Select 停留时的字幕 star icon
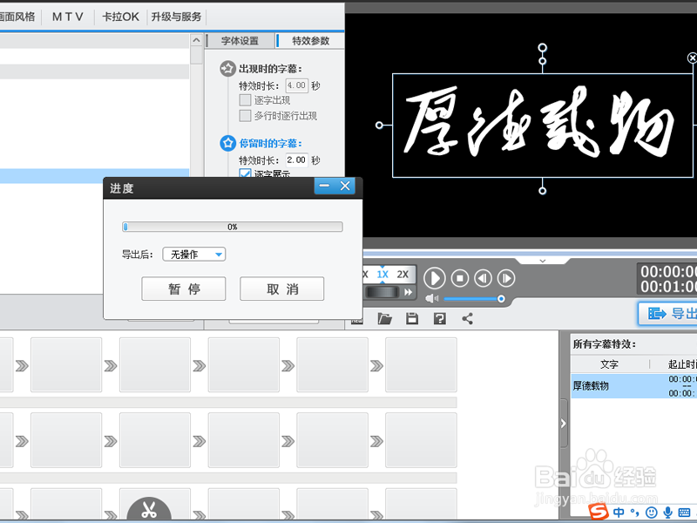The image size is (697, 523). pyautogui.click(x=227, y=143)
